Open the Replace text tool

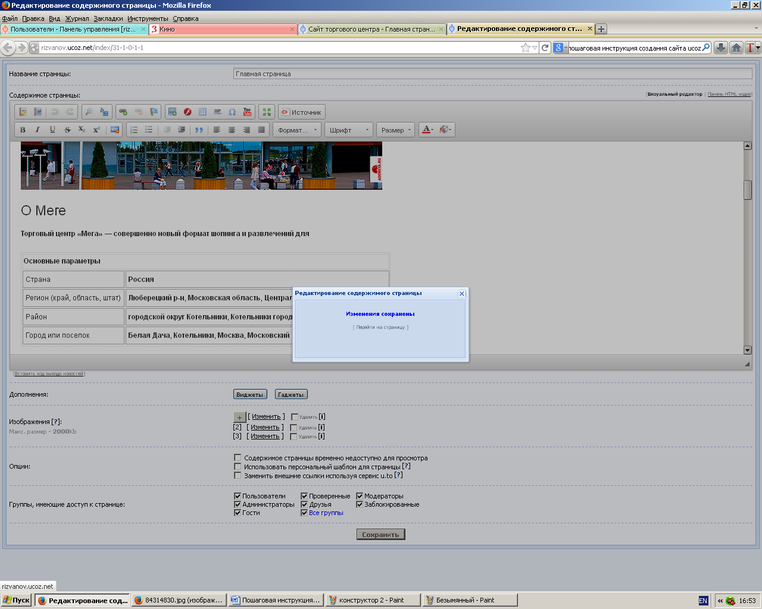click(104, 112)
